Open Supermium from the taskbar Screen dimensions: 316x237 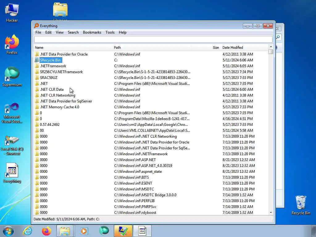104,231
